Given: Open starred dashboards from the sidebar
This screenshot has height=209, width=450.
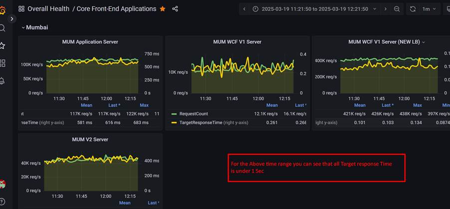Looking at the screenshot, I should (2, 46).
